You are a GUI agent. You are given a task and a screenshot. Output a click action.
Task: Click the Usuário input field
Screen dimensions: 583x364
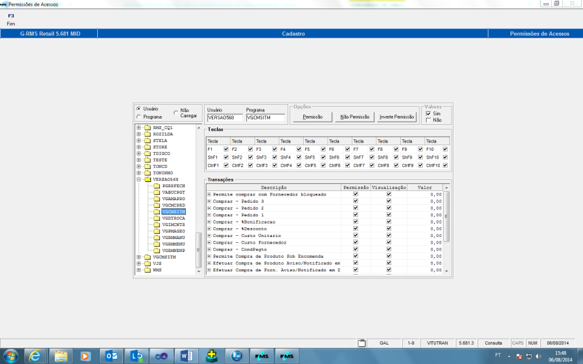(x=225, y=117)
